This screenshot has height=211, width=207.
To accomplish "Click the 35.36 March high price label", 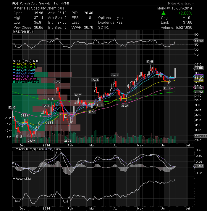I will pyautogui.click(x=95, y=80).
